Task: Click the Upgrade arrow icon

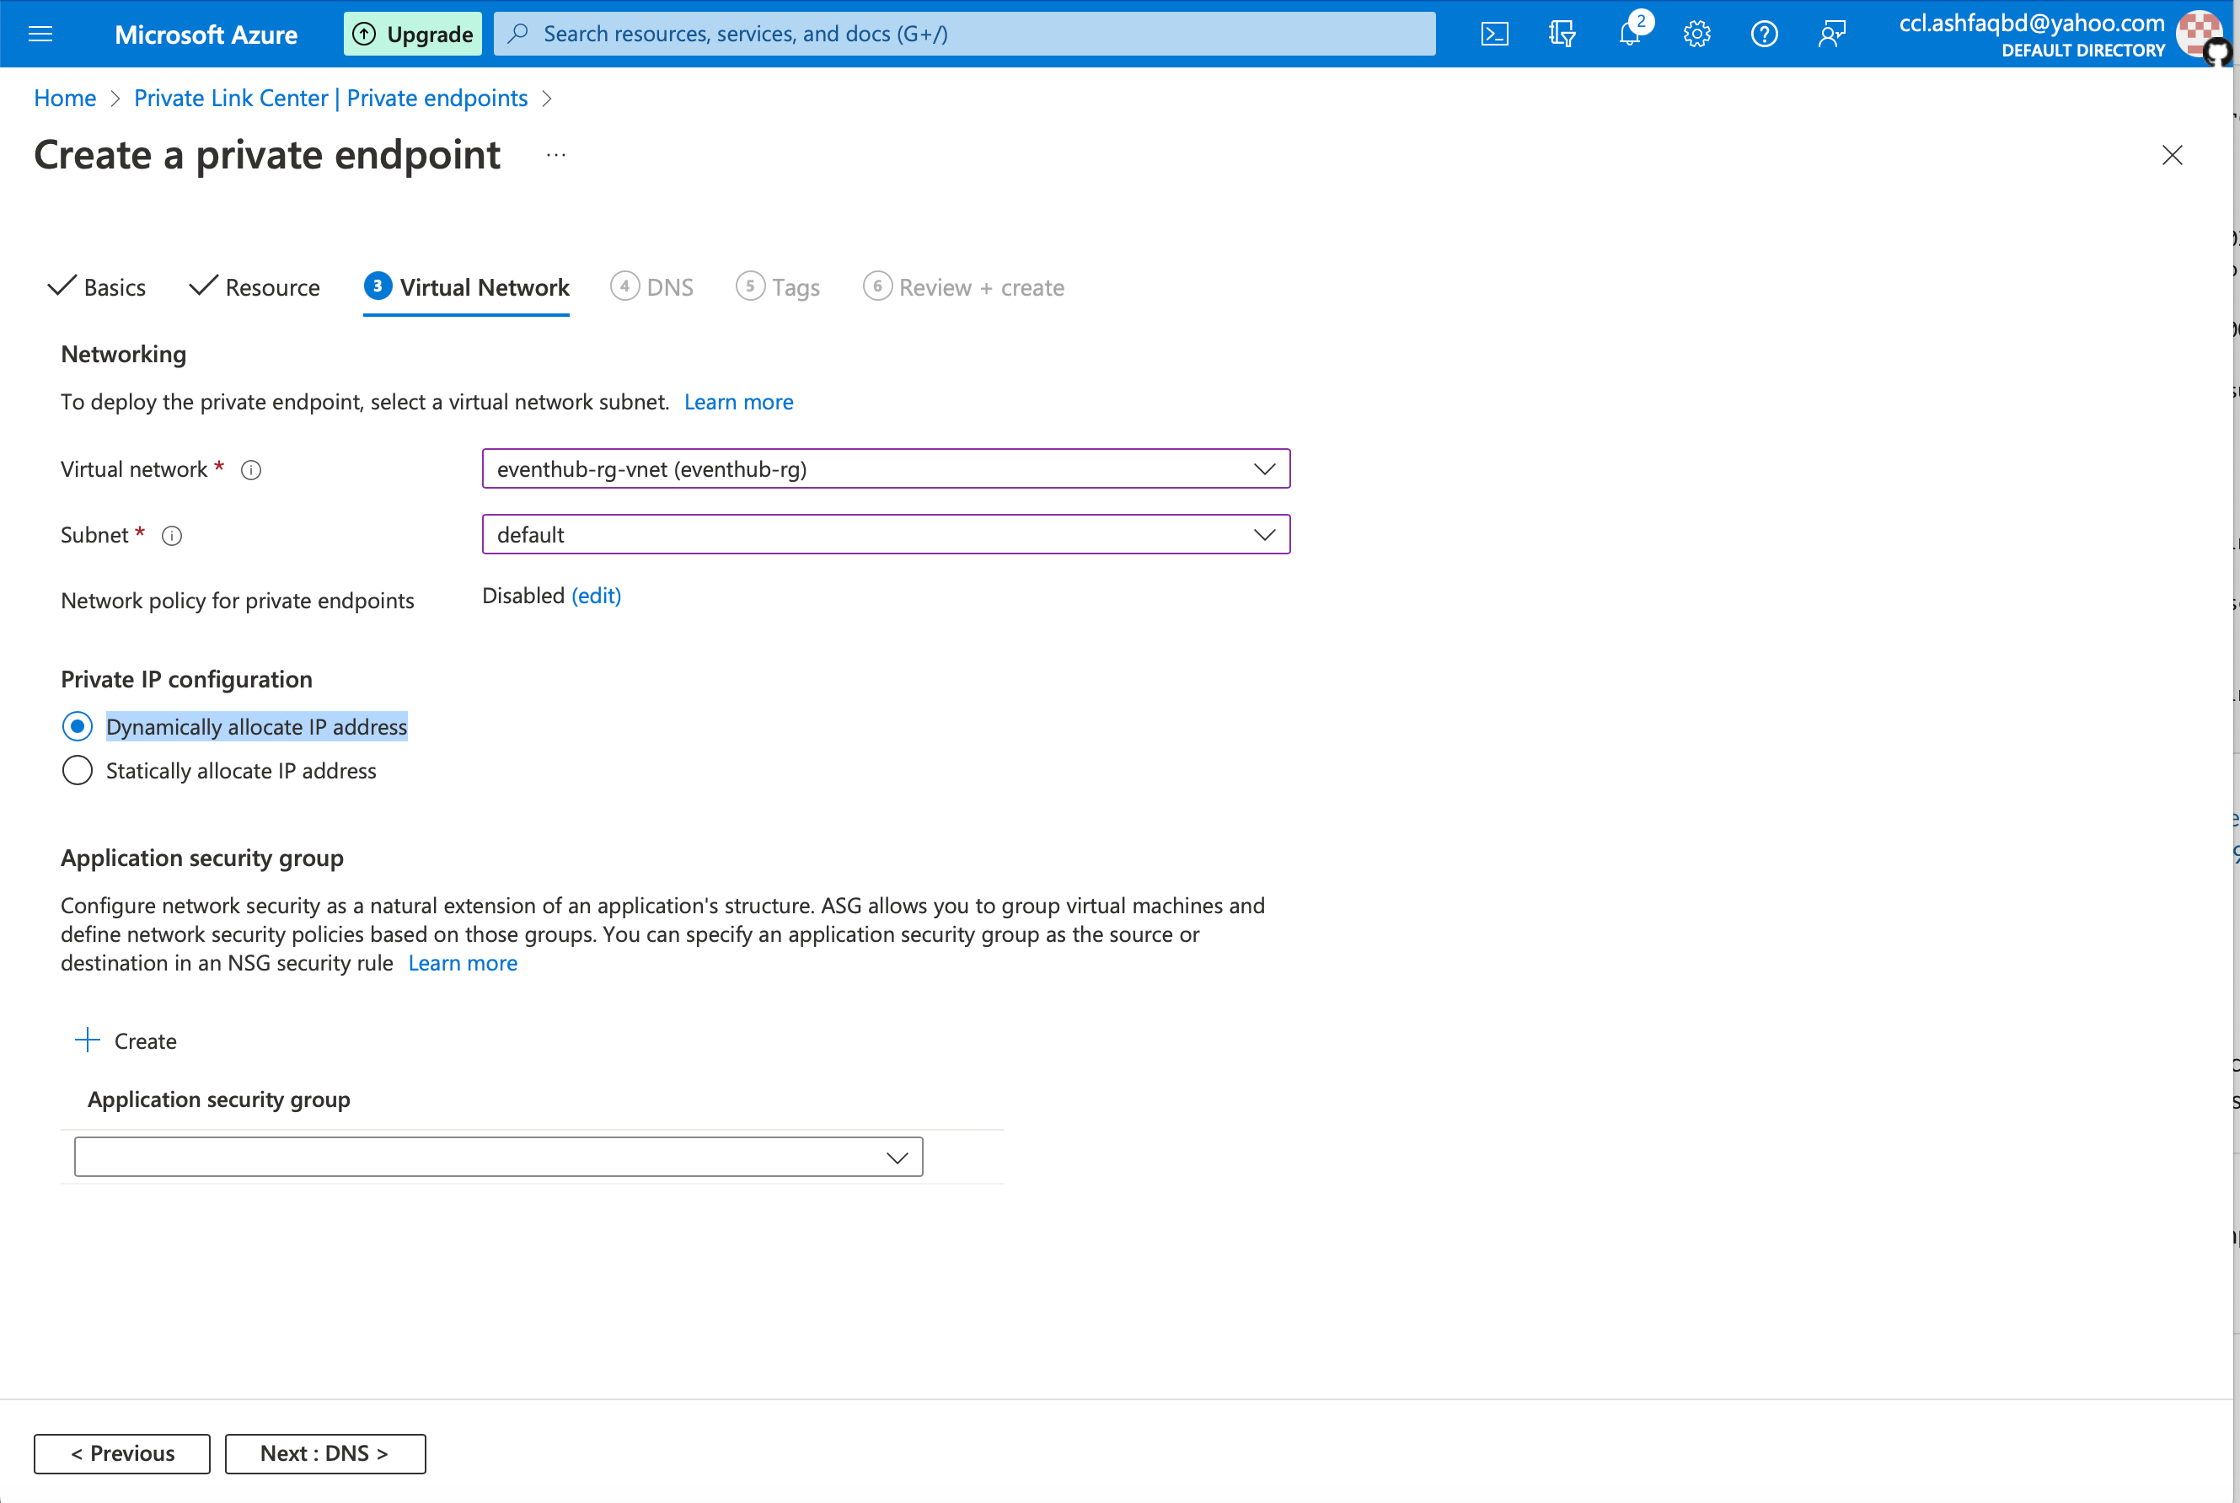Action: [364, 35]
